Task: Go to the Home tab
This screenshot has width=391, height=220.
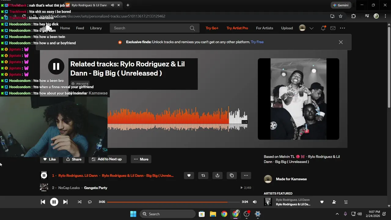Action: [65, 28]
